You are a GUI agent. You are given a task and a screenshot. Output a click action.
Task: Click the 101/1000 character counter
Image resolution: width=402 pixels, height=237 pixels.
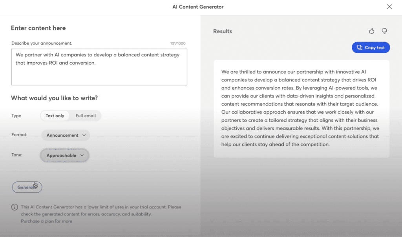tap(178, 43)
